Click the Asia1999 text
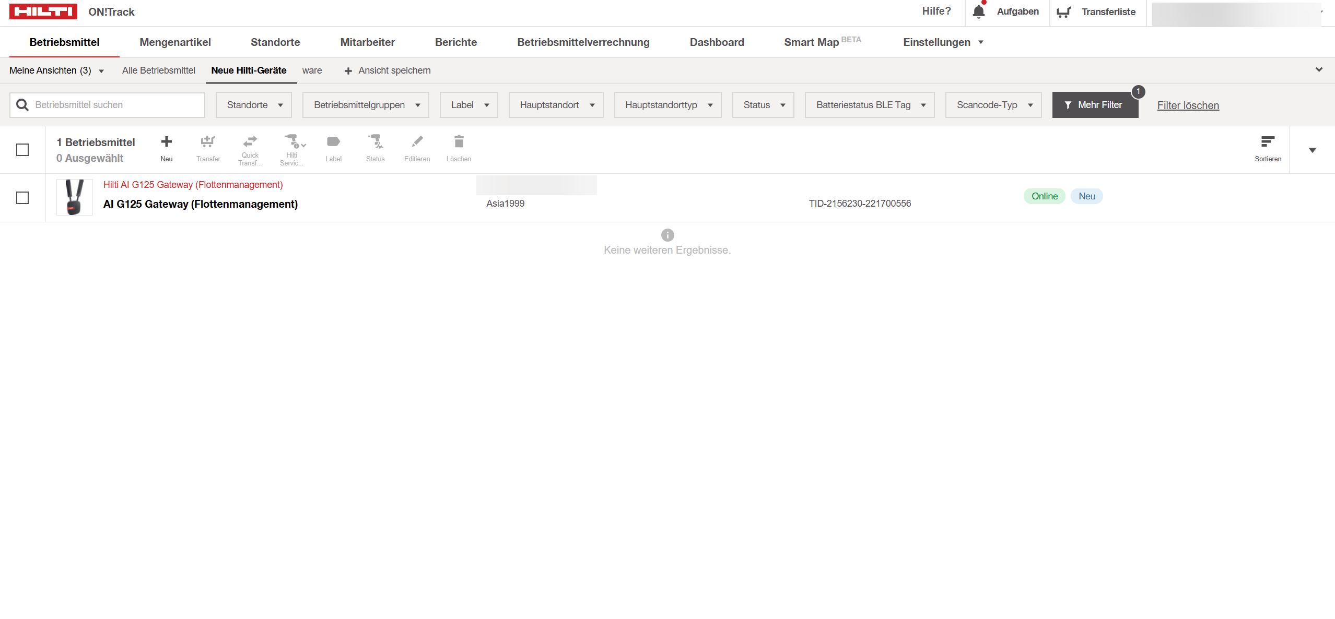The height and width of the screenshot is (619, 1335). tap(505, 204)
